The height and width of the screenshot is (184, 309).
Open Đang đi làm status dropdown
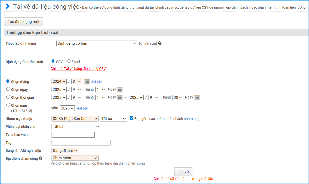(x=65, y=151)
